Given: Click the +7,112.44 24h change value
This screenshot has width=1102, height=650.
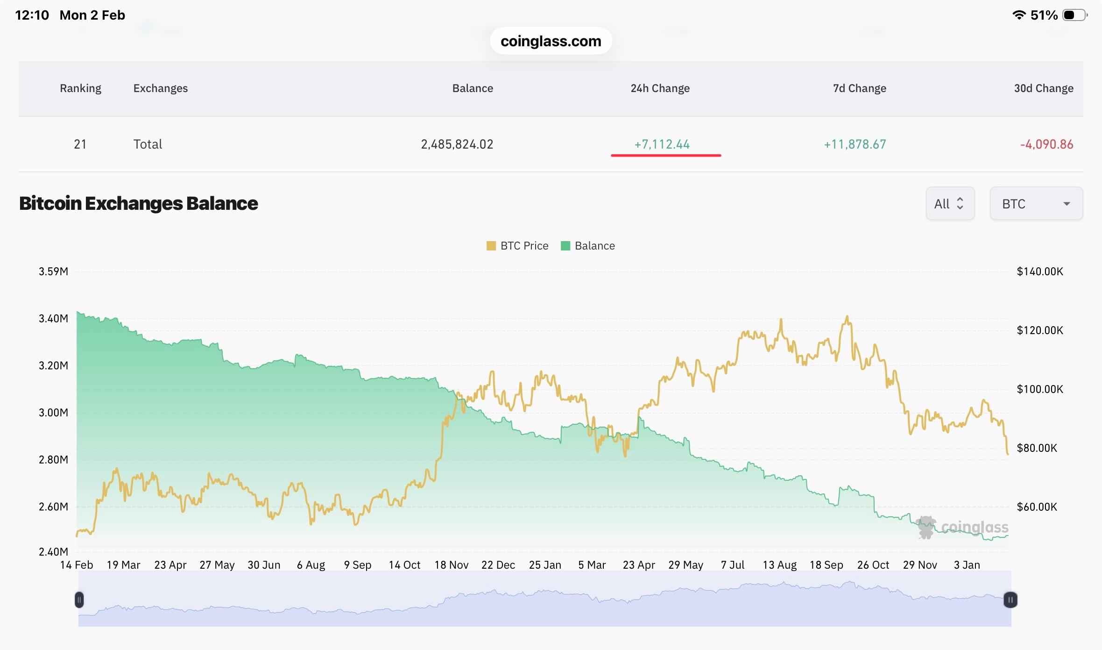Looking at the screenshot, I should [662, 144].
